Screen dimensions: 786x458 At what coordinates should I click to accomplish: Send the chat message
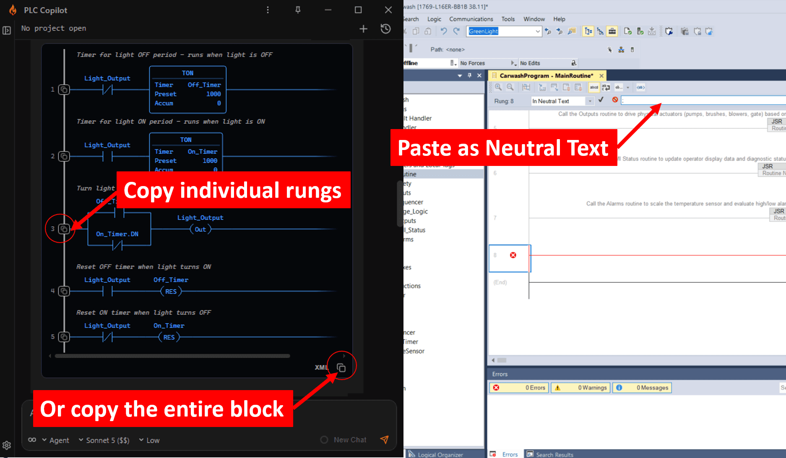click(x=384, y=440)
